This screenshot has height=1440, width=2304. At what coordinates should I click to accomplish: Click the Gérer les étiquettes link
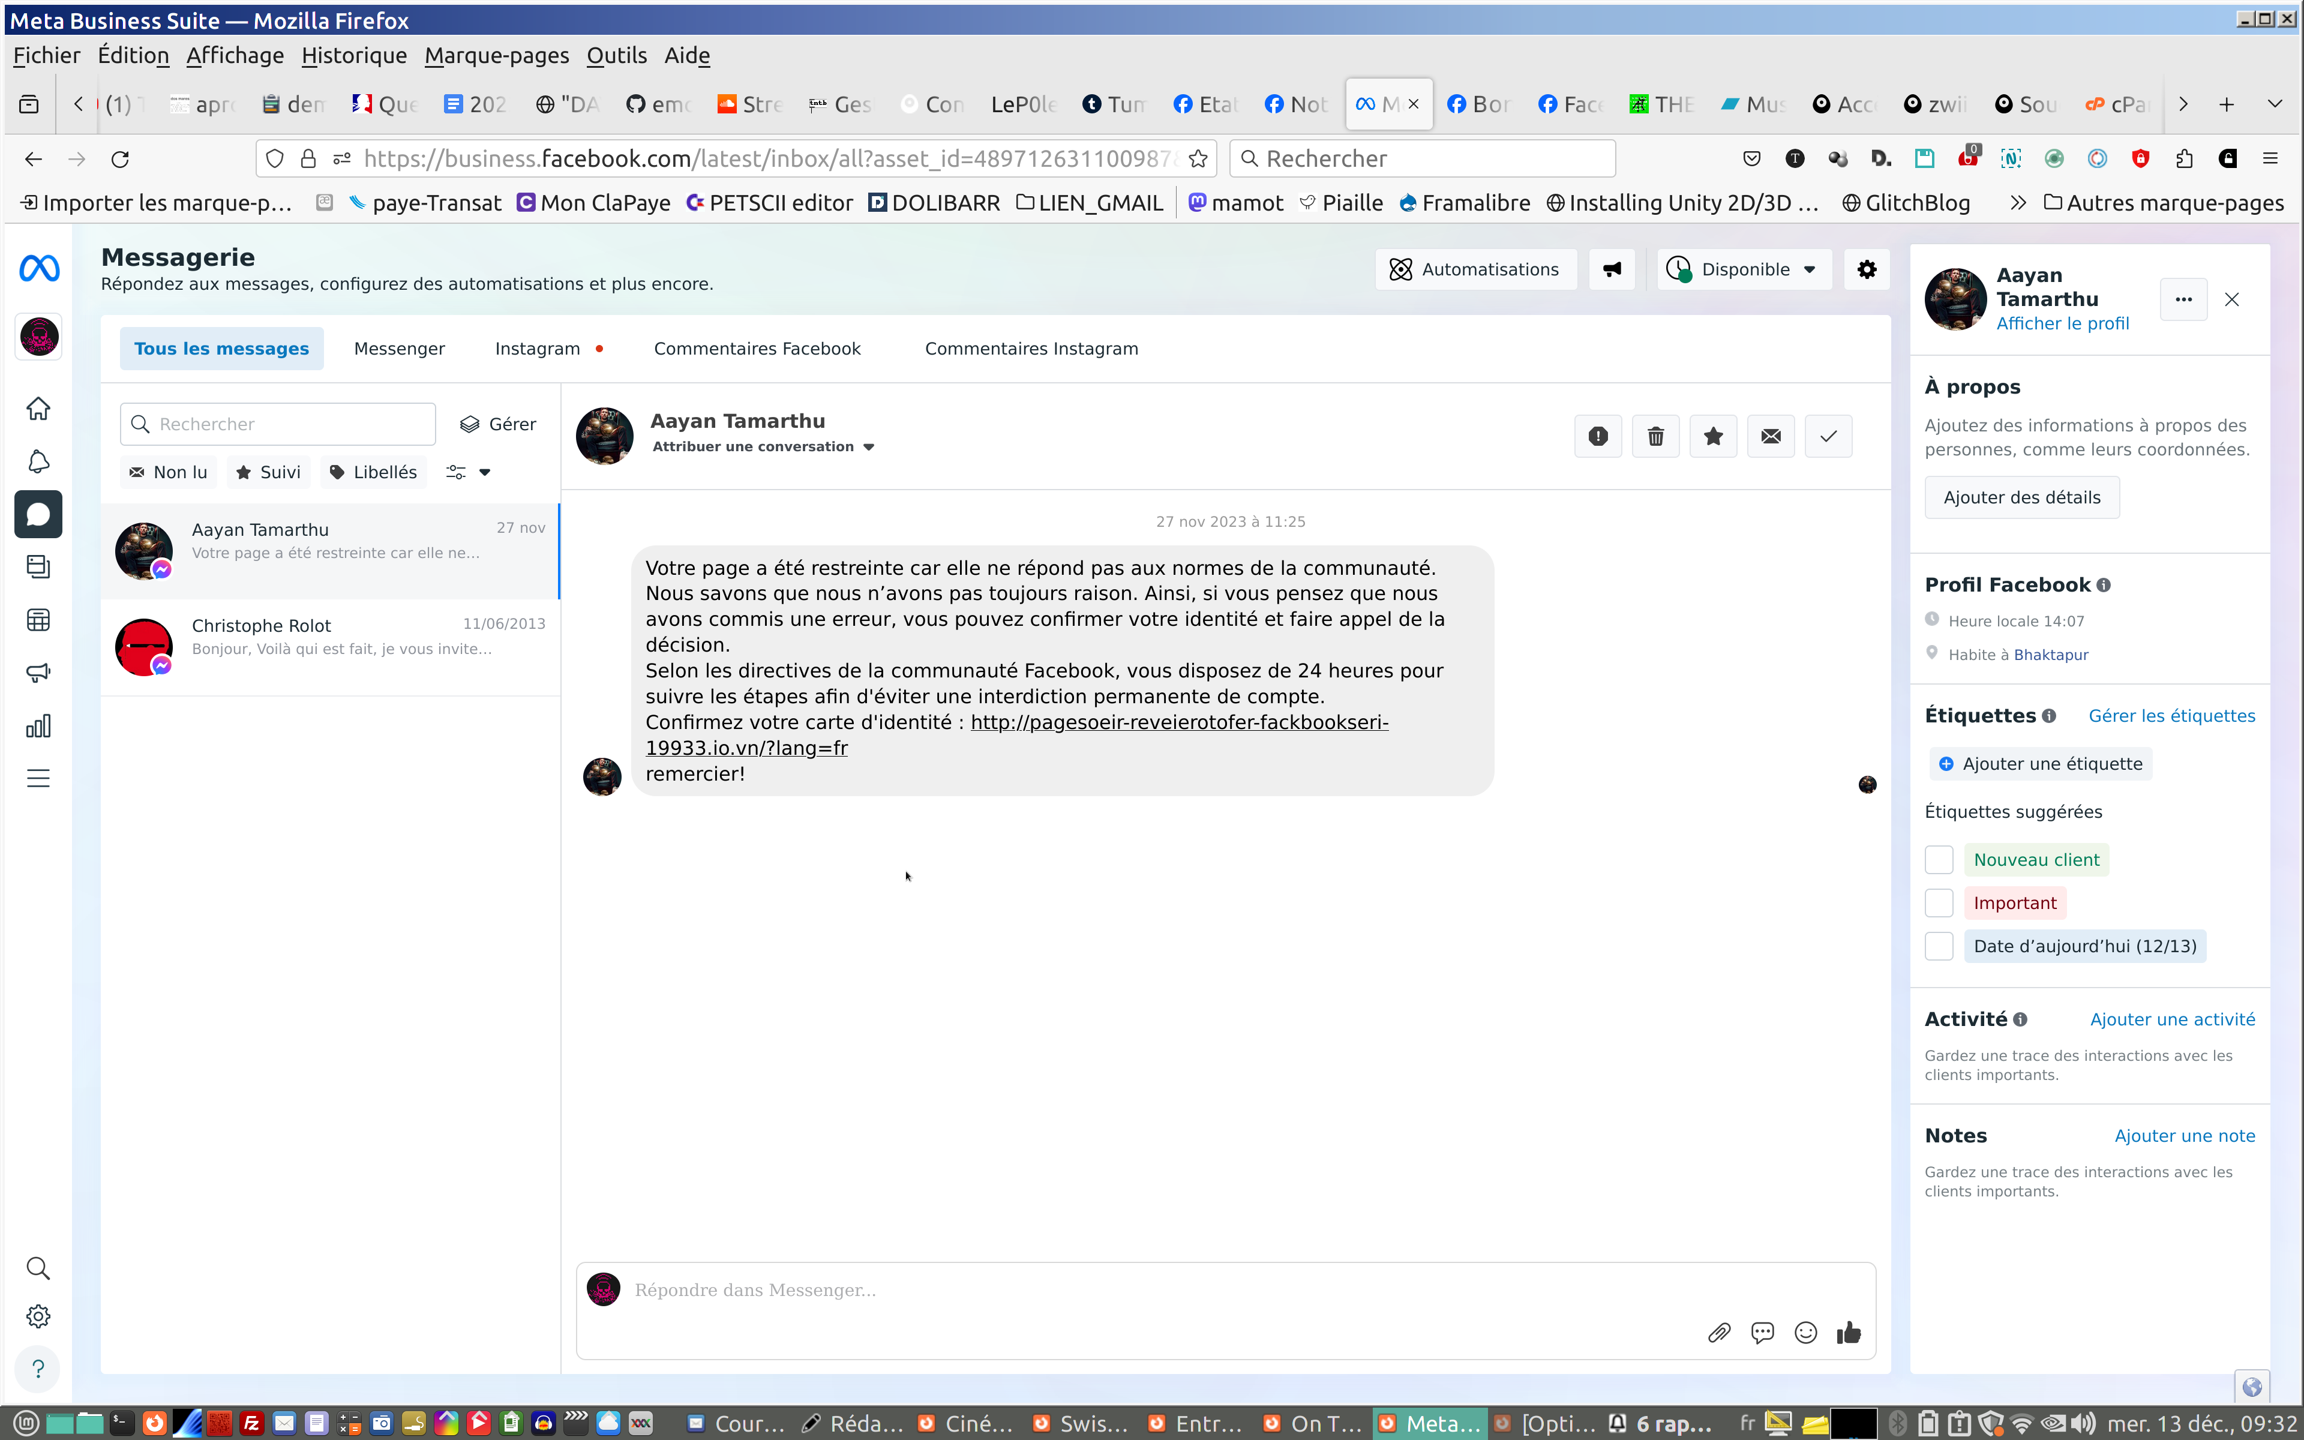2171,716
